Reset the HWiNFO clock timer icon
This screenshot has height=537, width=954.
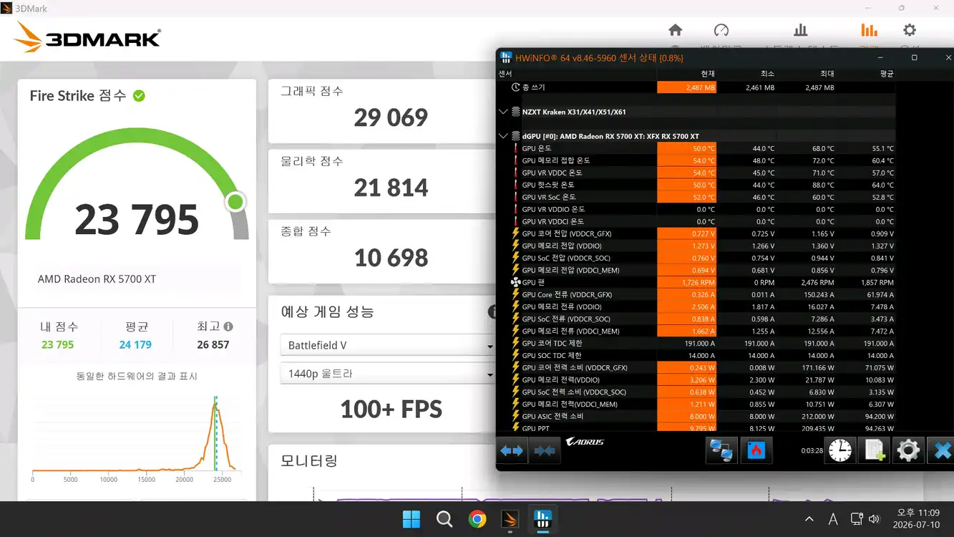840,450
